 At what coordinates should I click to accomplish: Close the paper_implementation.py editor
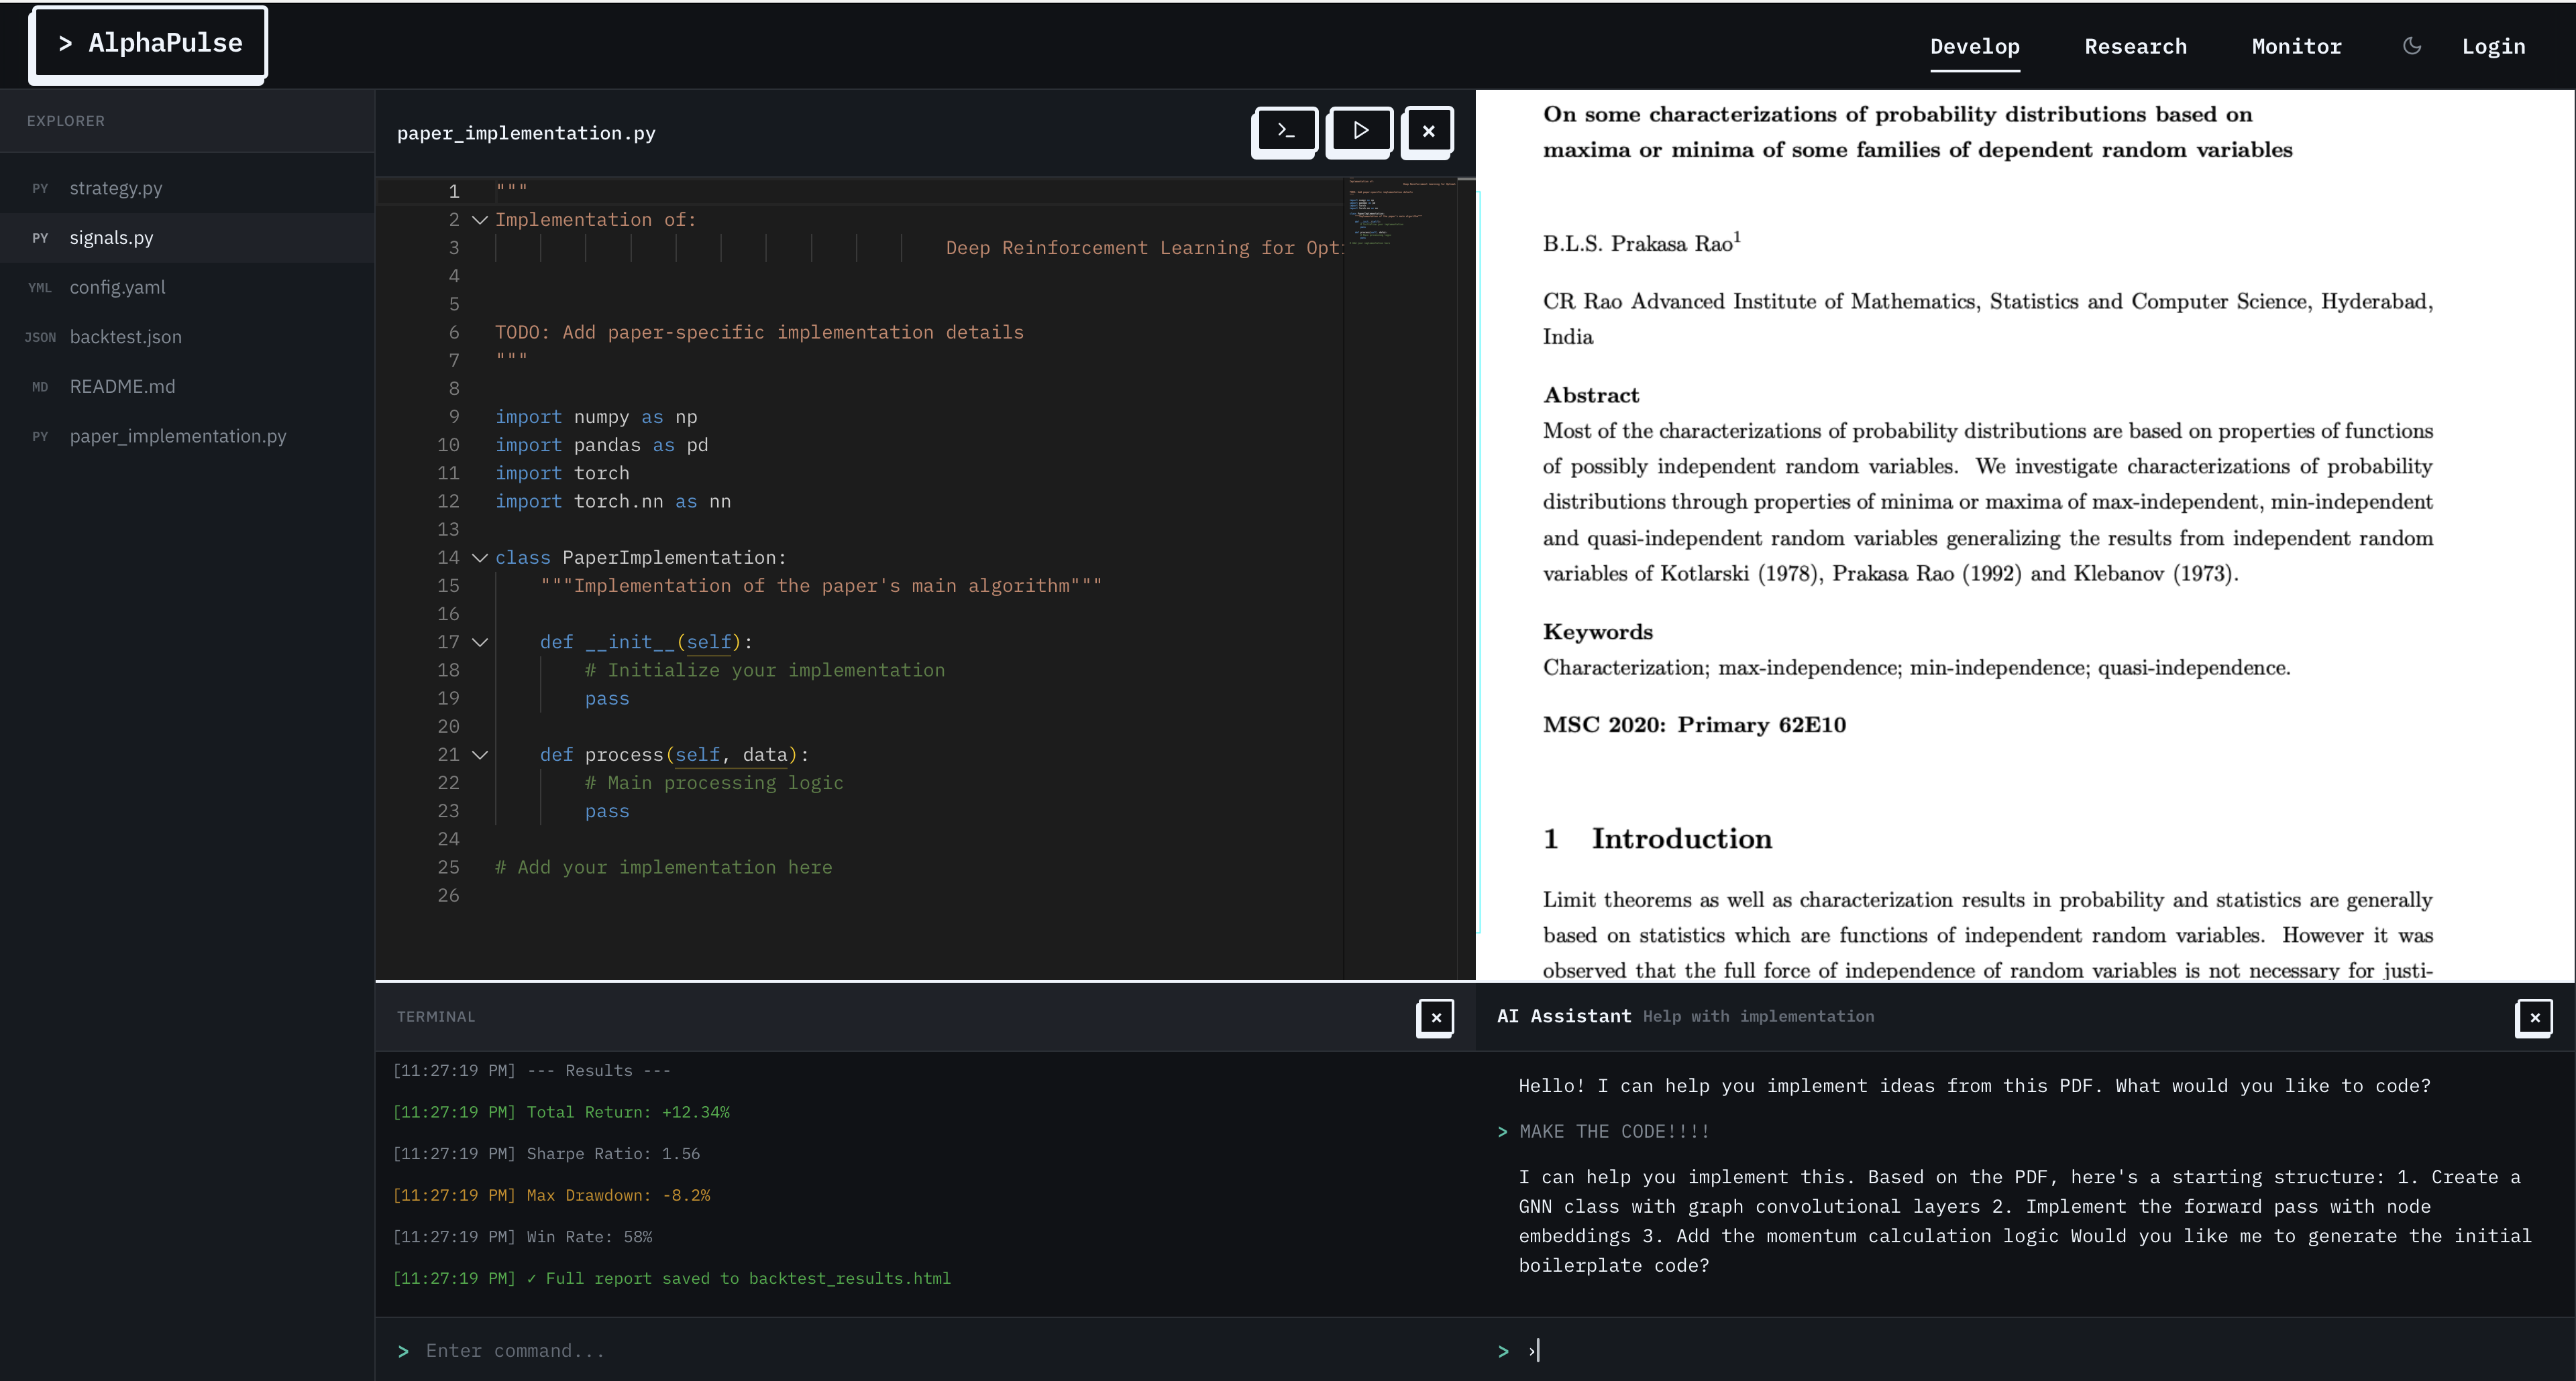[1428, 131]
